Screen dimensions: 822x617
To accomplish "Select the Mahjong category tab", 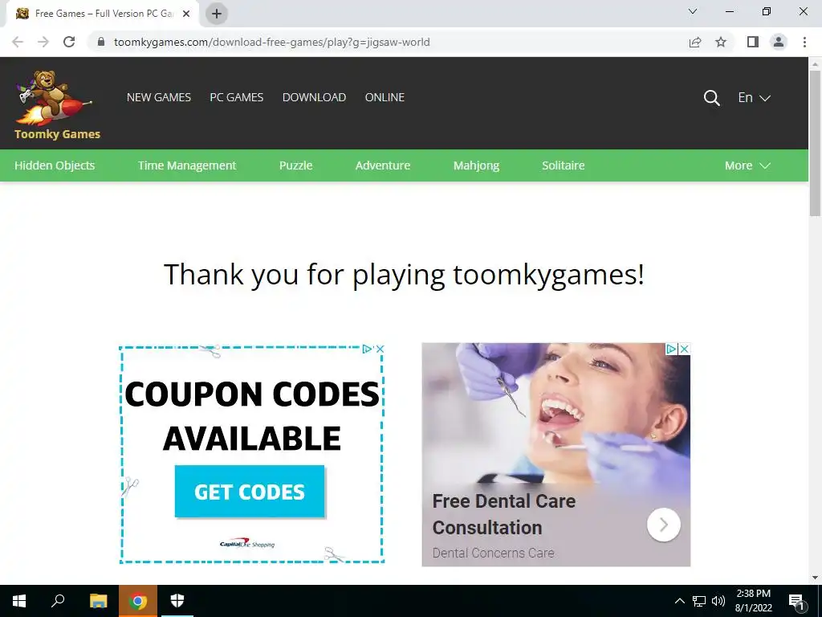I will (x=476, y=165).
